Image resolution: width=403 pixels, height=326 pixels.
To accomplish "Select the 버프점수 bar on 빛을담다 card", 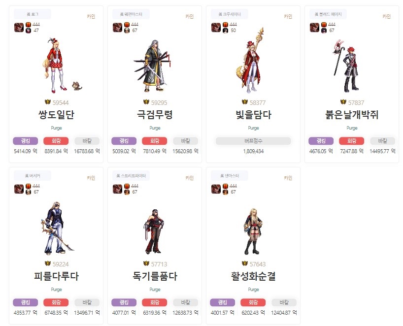I will pyautogui.click(x=253, y=141).
